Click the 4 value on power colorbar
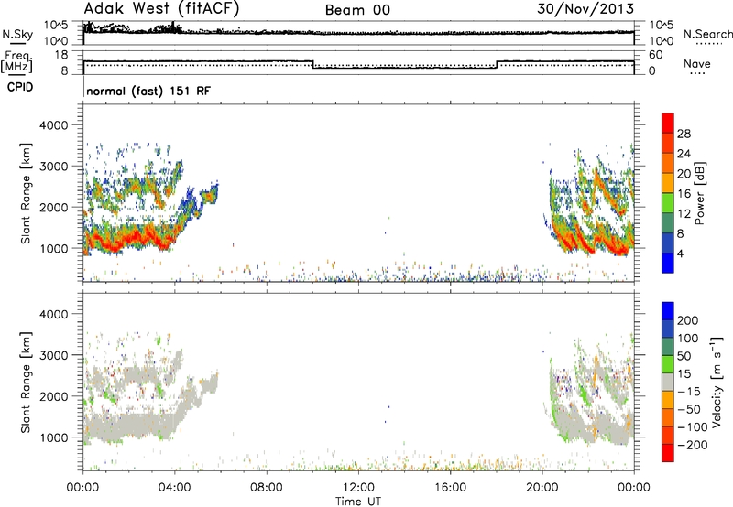 (681, 253)
